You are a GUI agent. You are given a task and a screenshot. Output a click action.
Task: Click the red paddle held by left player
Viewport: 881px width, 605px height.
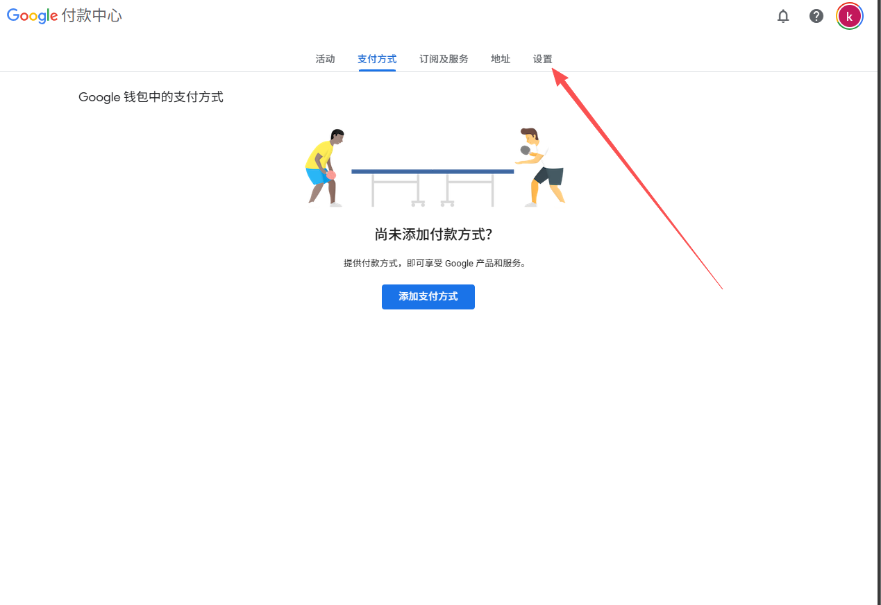pyautogui.click(x=331, y=176)
